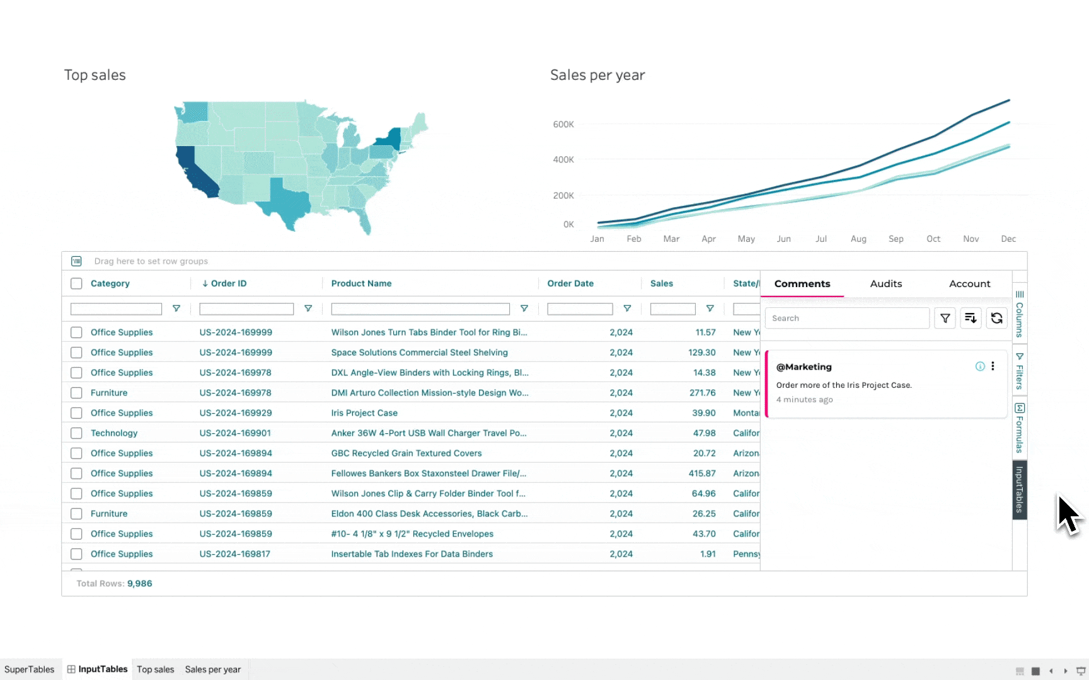Click California on the sales map
The width and height of the screenshot is (1089, 680).
pyautogui.click(x=196, y=174)
